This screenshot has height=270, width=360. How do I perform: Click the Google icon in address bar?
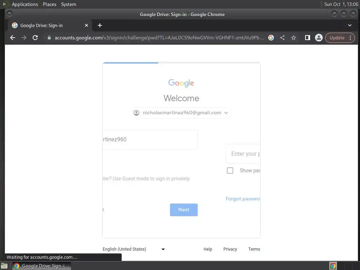(x=271, y=38)
